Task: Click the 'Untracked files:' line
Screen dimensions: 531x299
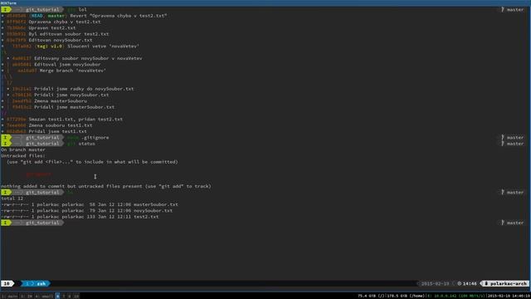Action: (x=23, y=155)
